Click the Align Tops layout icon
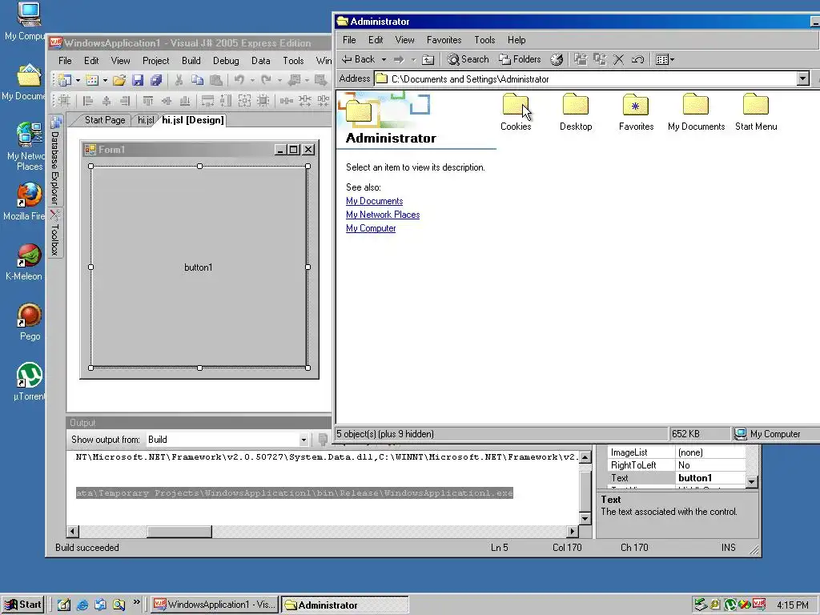Image resolution: width=820 pixels, height=615 pixels. [148, 100]
